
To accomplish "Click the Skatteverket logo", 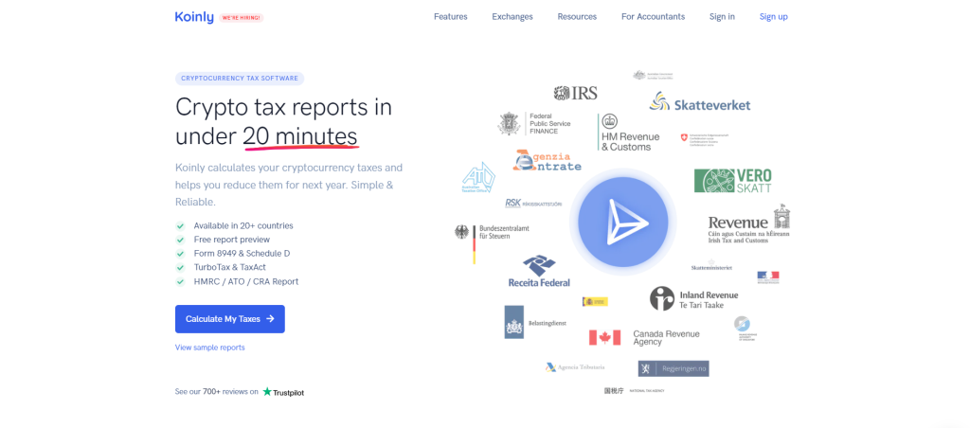I will tap(700, 102).
